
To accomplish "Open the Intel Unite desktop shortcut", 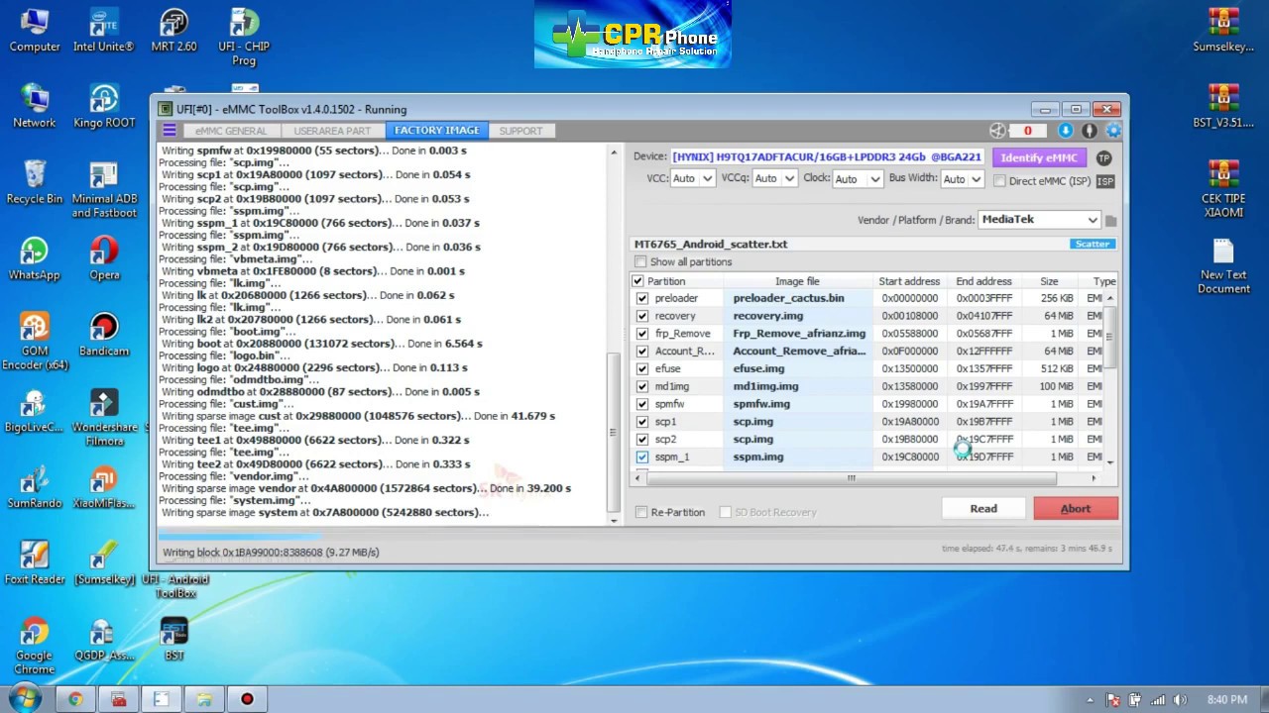I will click(x=103, y=31).
